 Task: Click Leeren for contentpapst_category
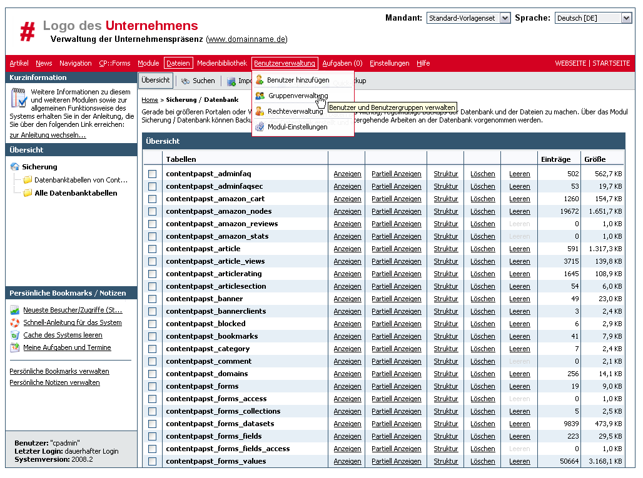coord(520,349)
